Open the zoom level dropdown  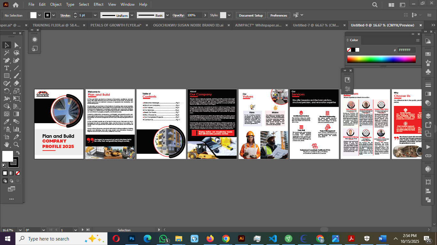tap(20, 230)
